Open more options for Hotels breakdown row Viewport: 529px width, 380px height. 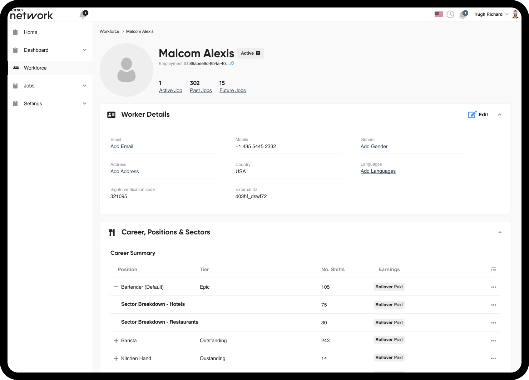(494, 305)
